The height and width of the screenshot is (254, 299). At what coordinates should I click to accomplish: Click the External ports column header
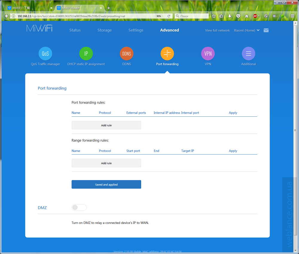coord(136,113)
